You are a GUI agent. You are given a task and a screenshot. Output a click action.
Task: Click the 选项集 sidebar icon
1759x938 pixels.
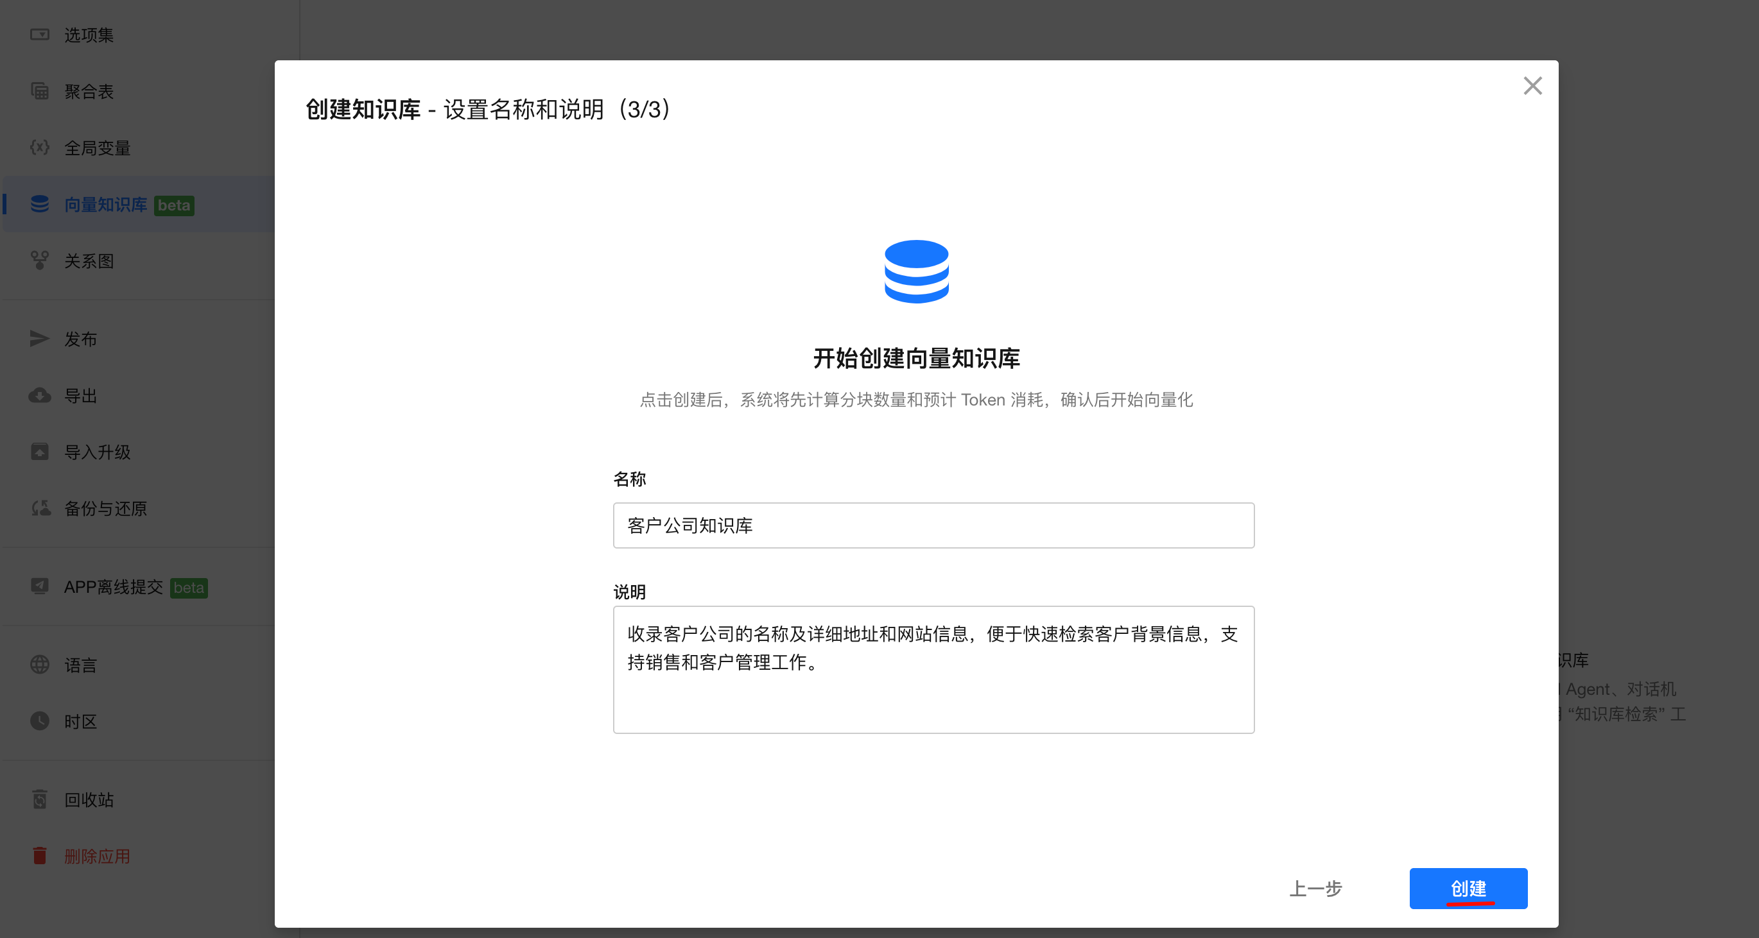(x=40, y=35)
